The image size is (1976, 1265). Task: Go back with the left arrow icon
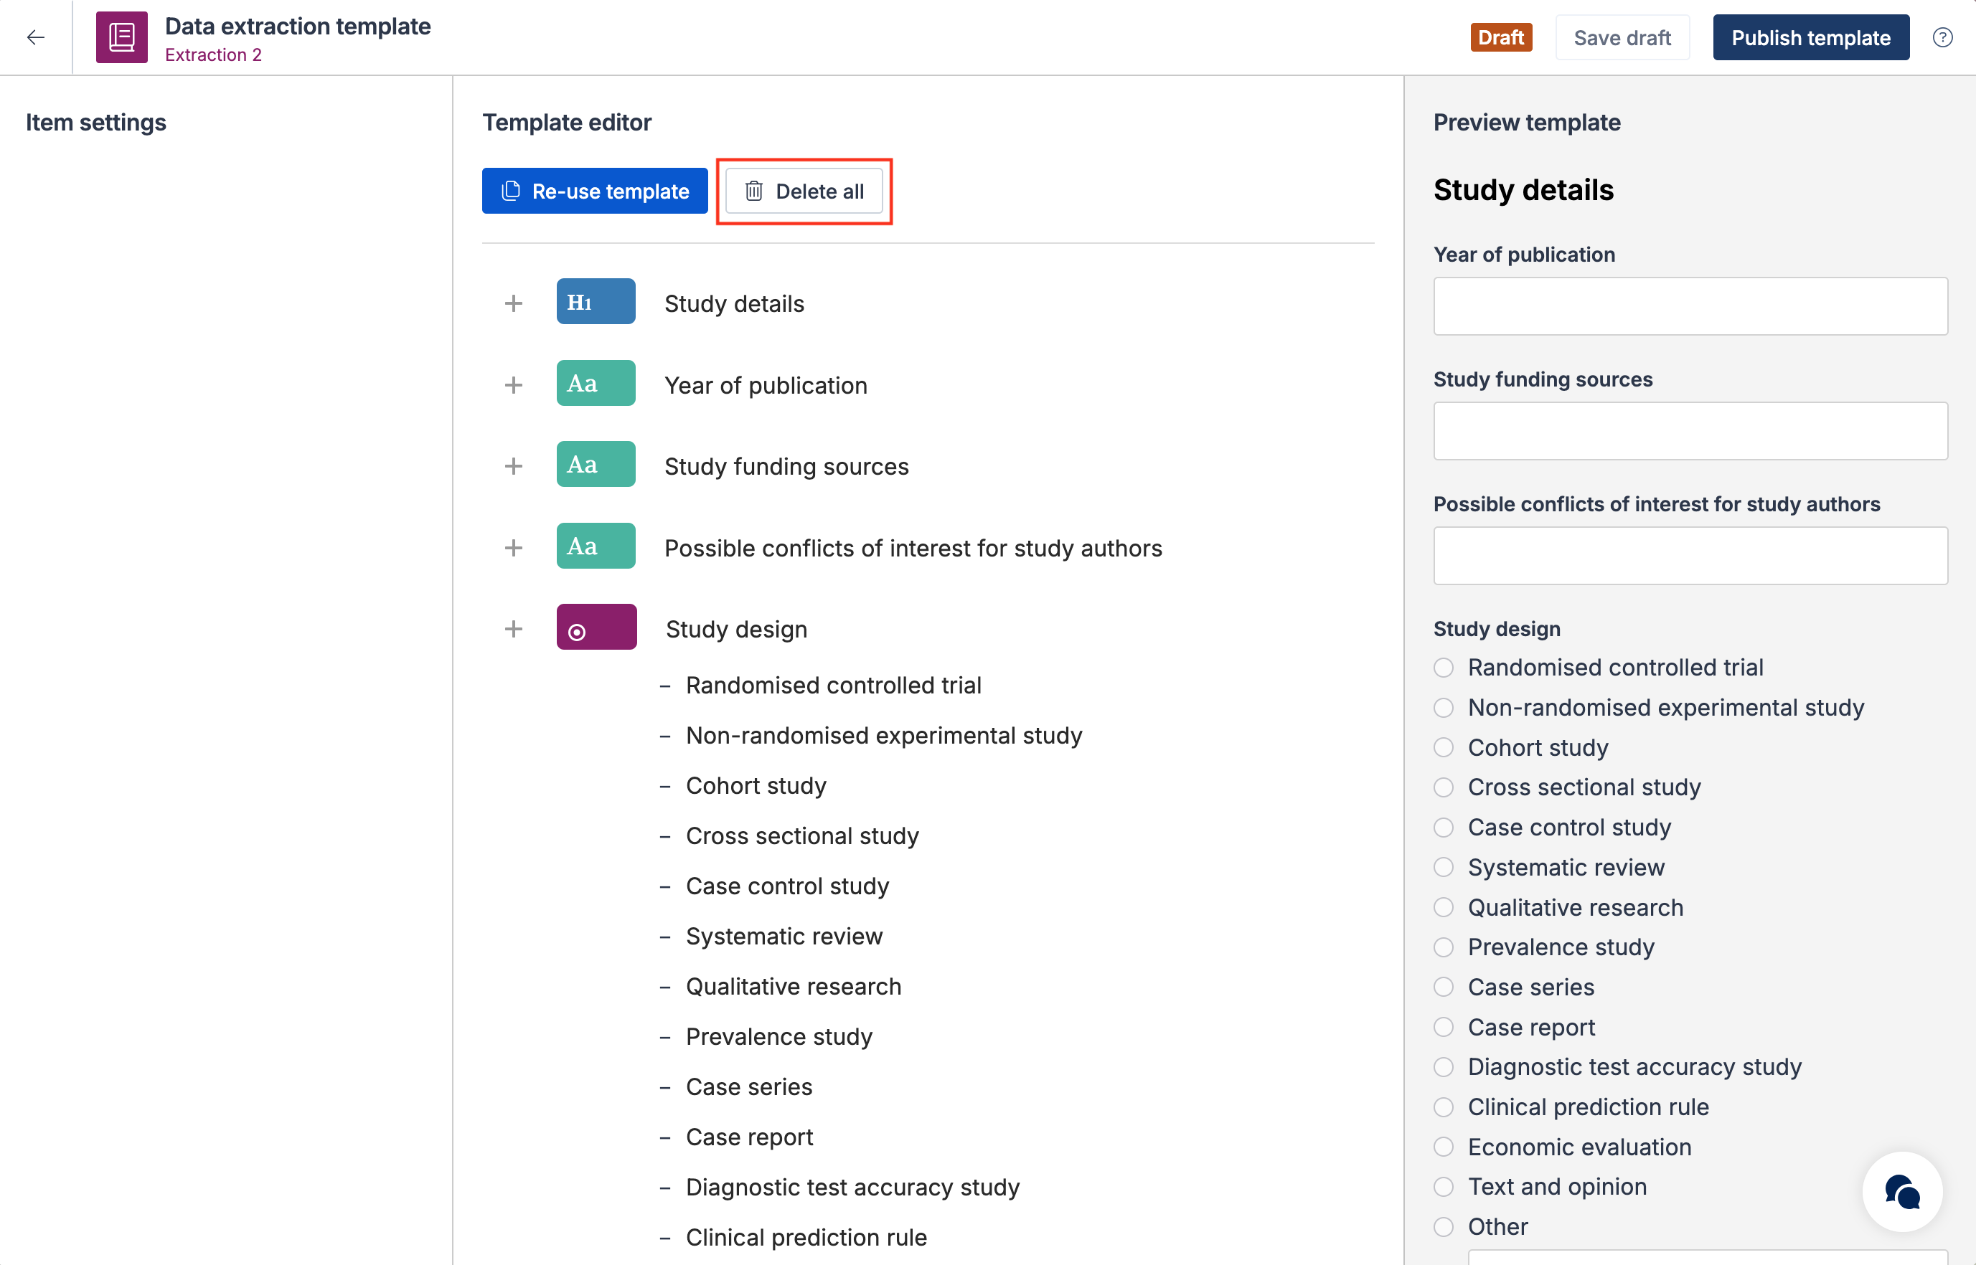click(35, 37)
